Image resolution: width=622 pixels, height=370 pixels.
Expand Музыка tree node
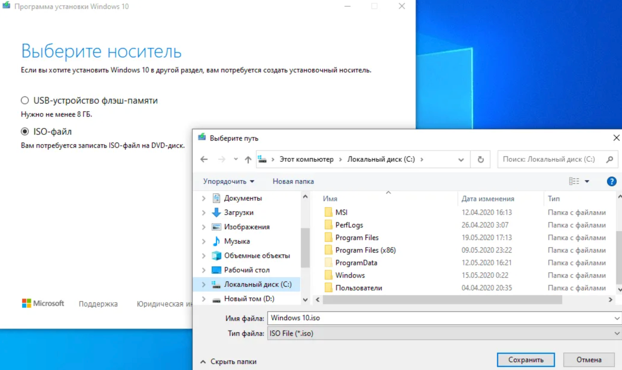pyautogui.click(x=203, y=241)
